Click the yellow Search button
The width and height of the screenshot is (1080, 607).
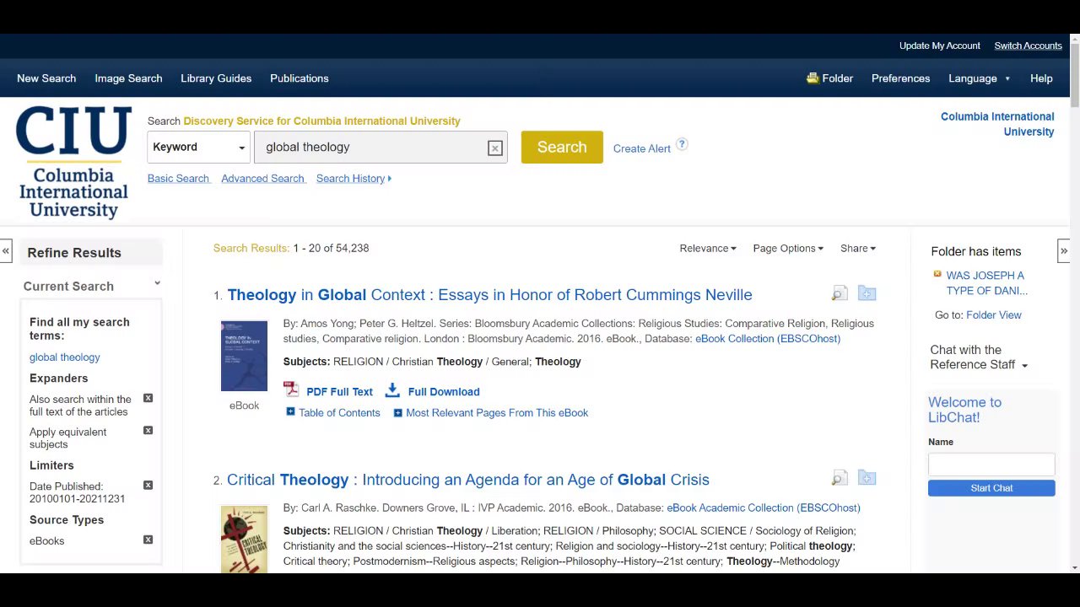click(x=562, y=148)
